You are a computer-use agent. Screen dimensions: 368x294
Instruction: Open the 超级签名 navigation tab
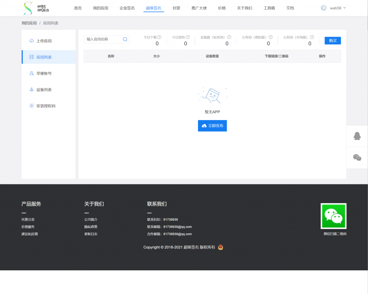pos(153,8)
